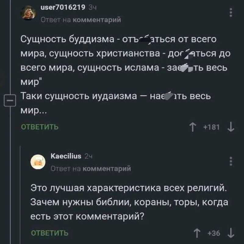The image size is (244, 244).
Task: Downvote the Kaecilius comment
Action: pos(231,234)
